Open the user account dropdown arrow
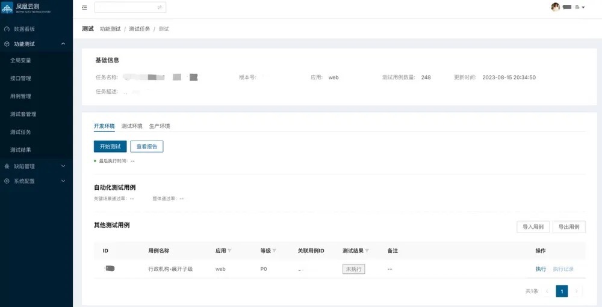 point(583,7)
